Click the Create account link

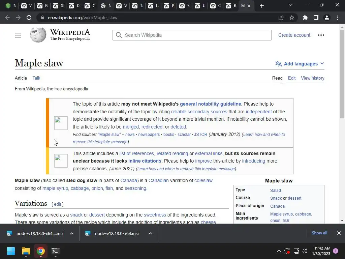click(x=294, y=35)
